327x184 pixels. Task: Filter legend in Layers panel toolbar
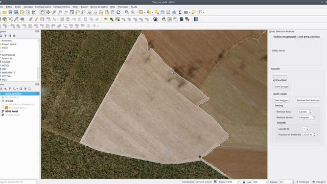tap(10, 89)
